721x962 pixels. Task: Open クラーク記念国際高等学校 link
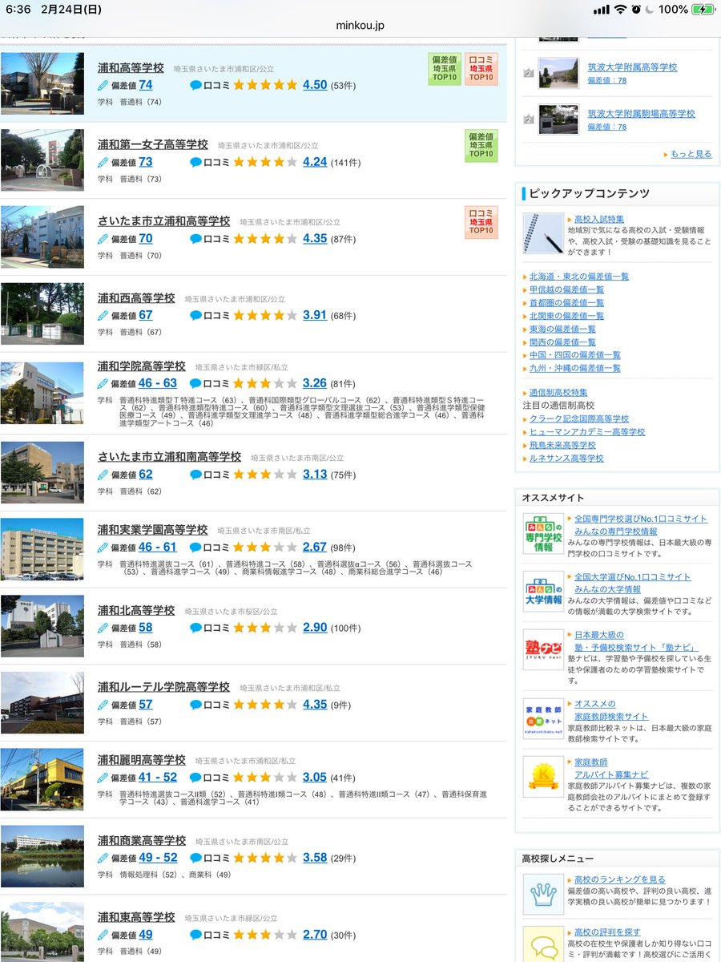[x=579, y=418]
